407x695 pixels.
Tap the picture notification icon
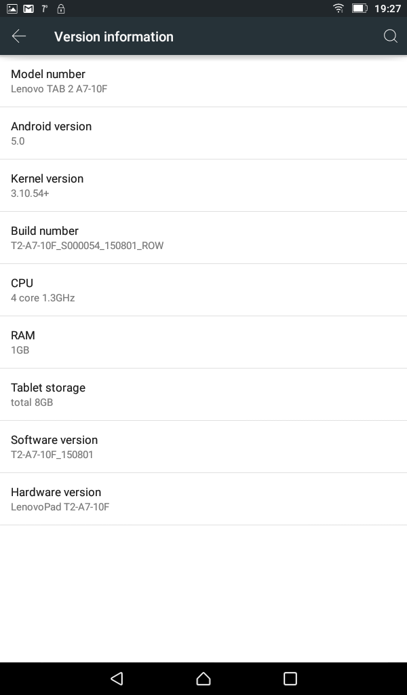click(x=12, y=8)
